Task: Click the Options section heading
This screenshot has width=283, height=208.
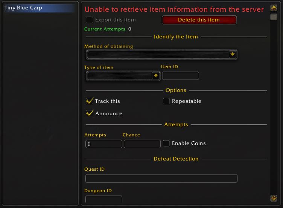Action: 176,90
